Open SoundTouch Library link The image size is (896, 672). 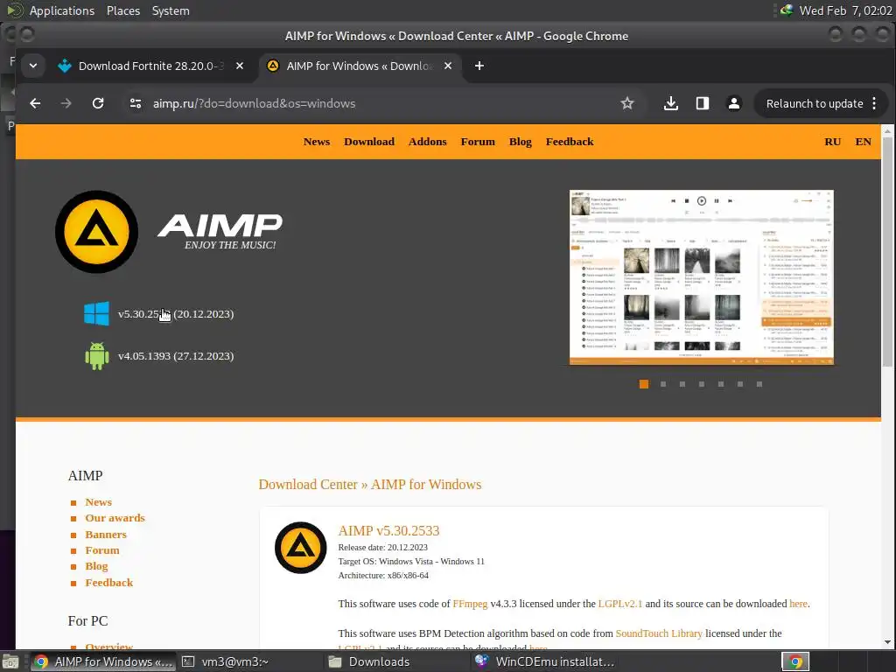tap(659, 633)
